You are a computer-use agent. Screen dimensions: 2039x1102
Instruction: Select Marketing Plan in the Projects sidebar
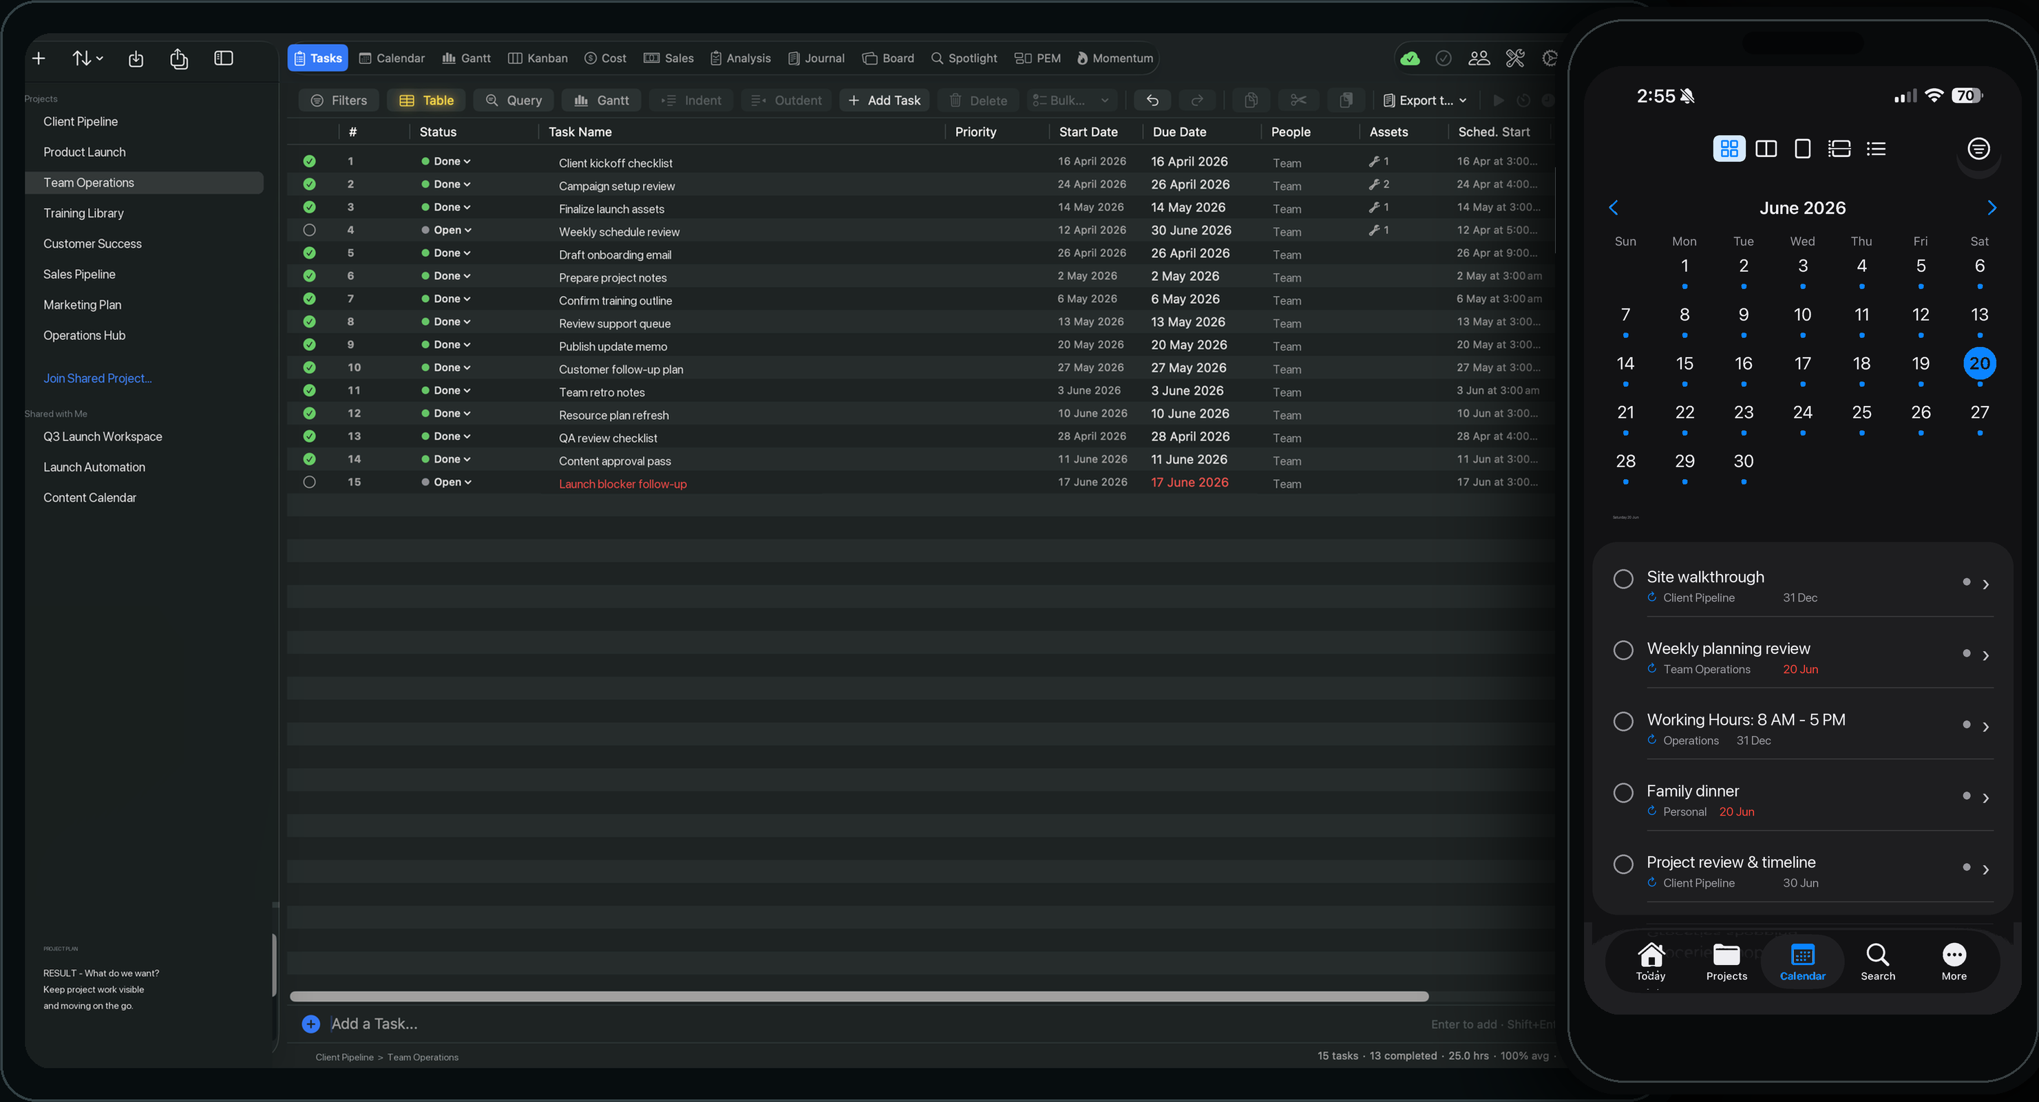tap(83, 305)
